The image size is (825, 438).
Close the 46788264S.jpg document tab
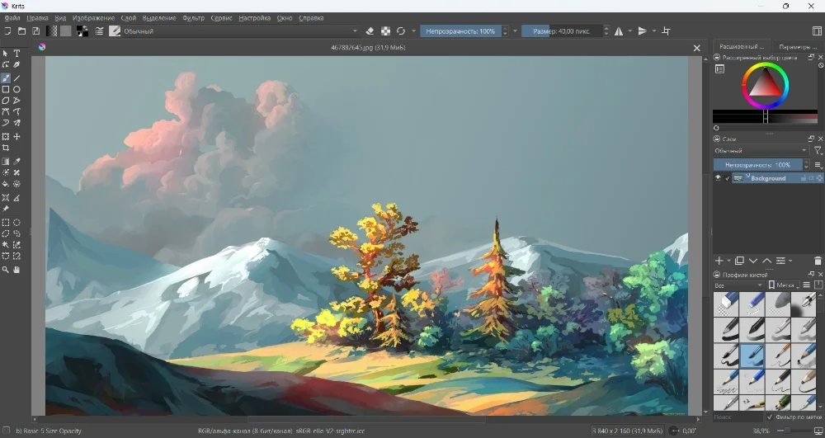tap(696, 48)
